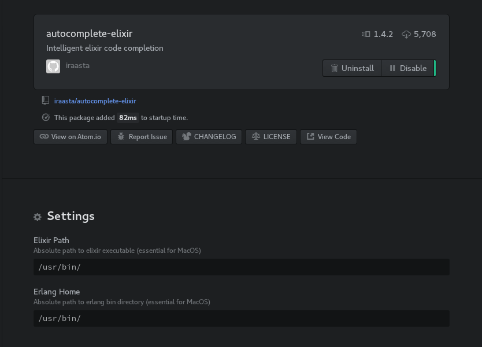482x347 pixels.
Task: Open the iraasta/autocomplete-elixir repository link
Action: point(95,101)
